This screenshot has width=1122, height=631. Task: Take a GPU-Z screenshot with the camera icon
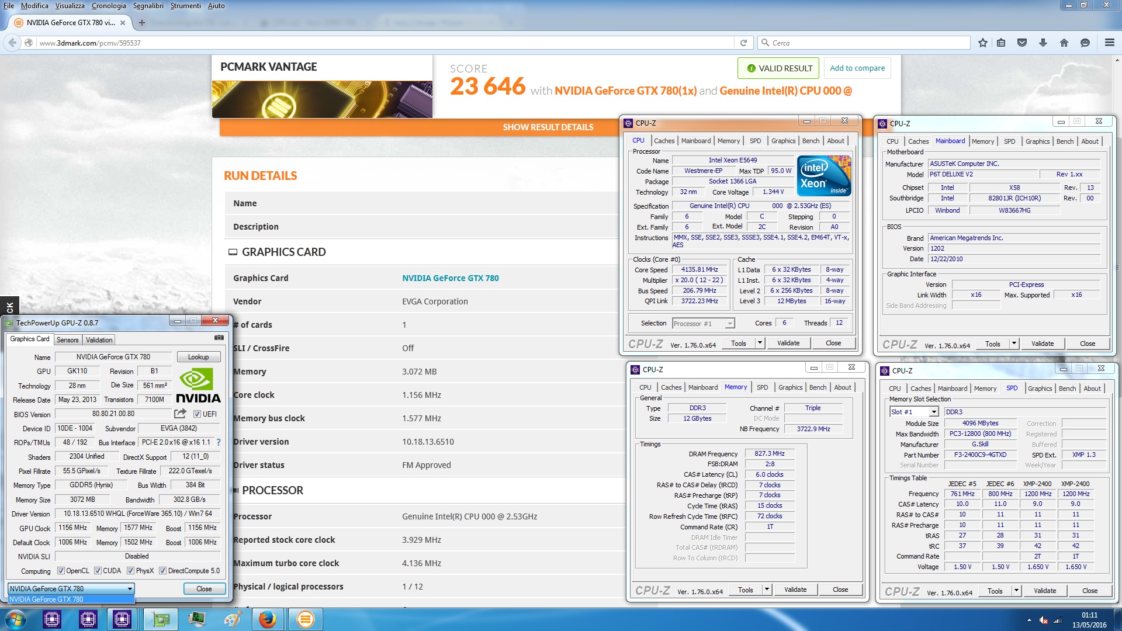point(219,337)
